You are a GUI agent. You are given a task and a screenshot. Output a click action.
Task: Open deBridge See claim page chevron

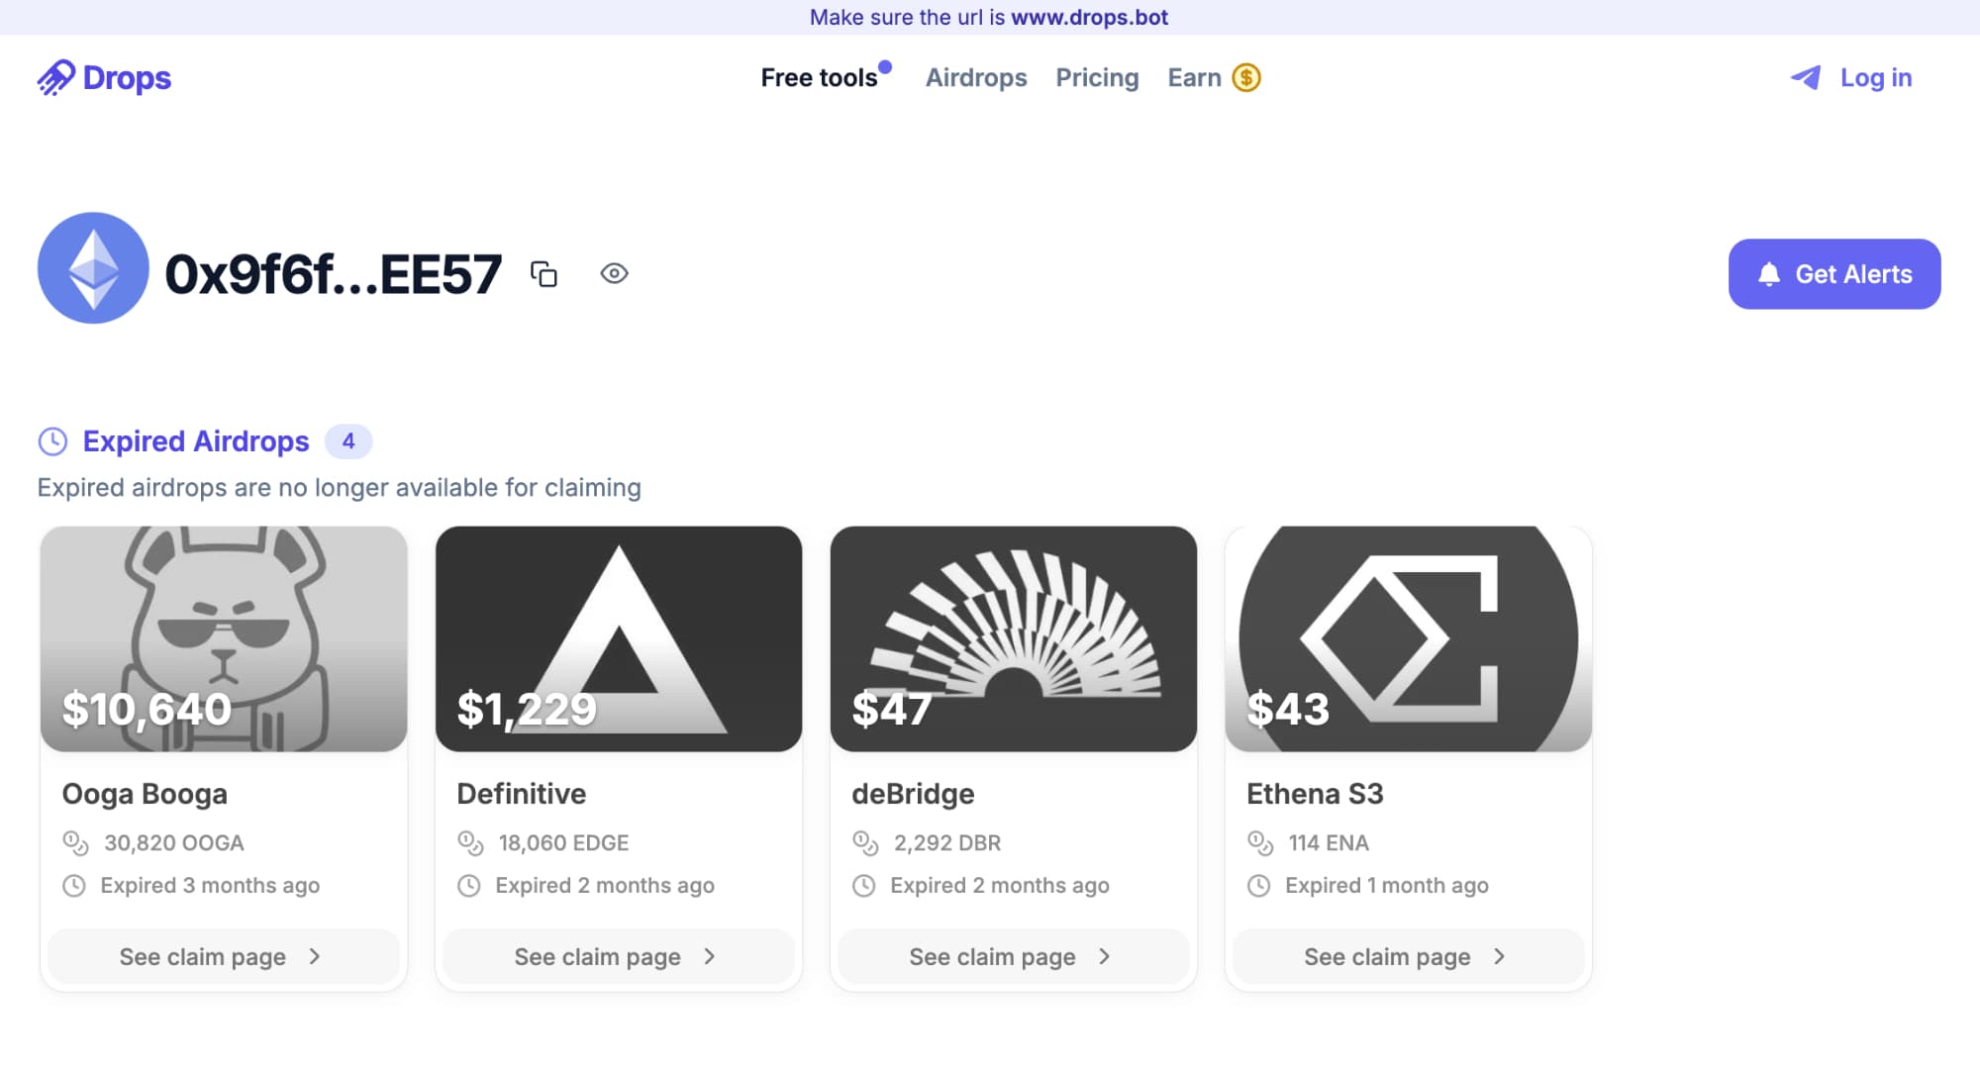click(x=1104, y=956)
